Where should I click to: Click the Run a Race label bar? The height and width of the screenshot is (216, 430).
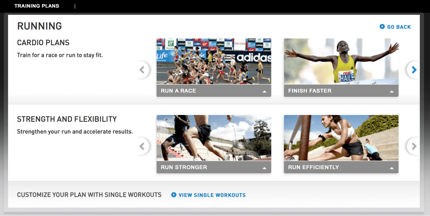[x=214, y=91]
